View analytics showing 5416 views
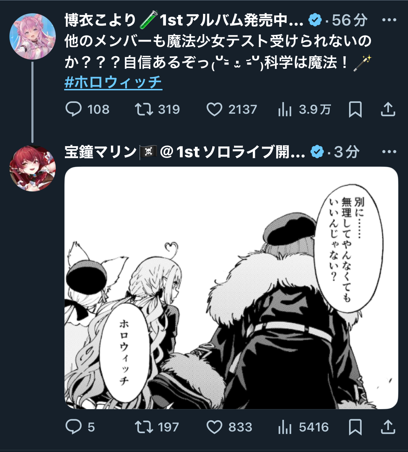 tap(303, 427)
